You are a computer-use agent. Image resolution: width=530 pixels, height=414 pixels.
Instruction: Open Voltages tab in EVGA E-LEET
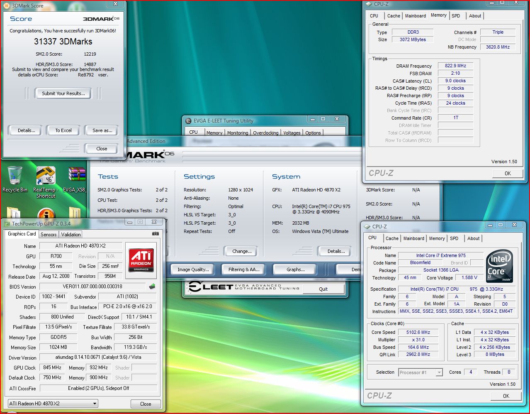pyautogui.click(x=292, y=132)
